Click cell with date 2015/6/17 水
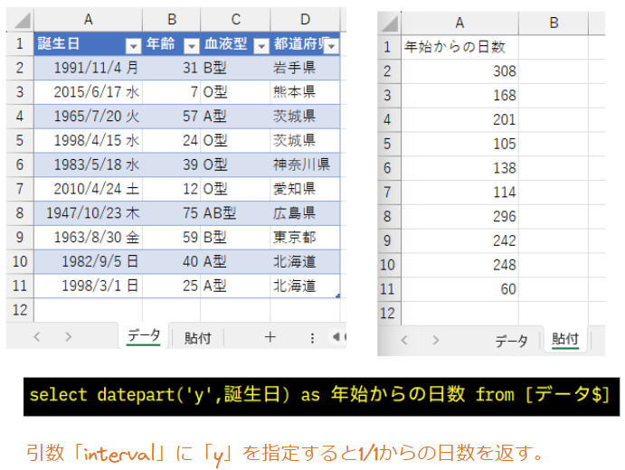625x470 pixels. [x=88, y=92]
